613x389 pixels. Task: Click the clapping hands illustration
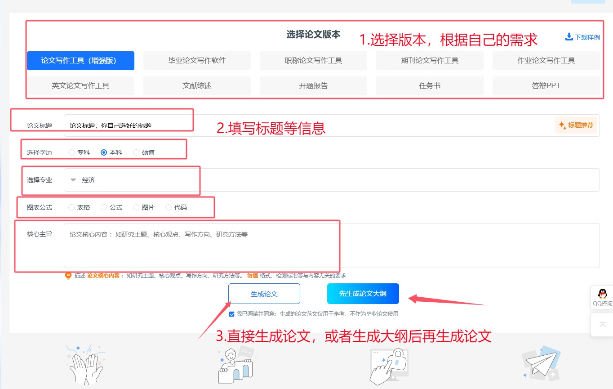85,364
